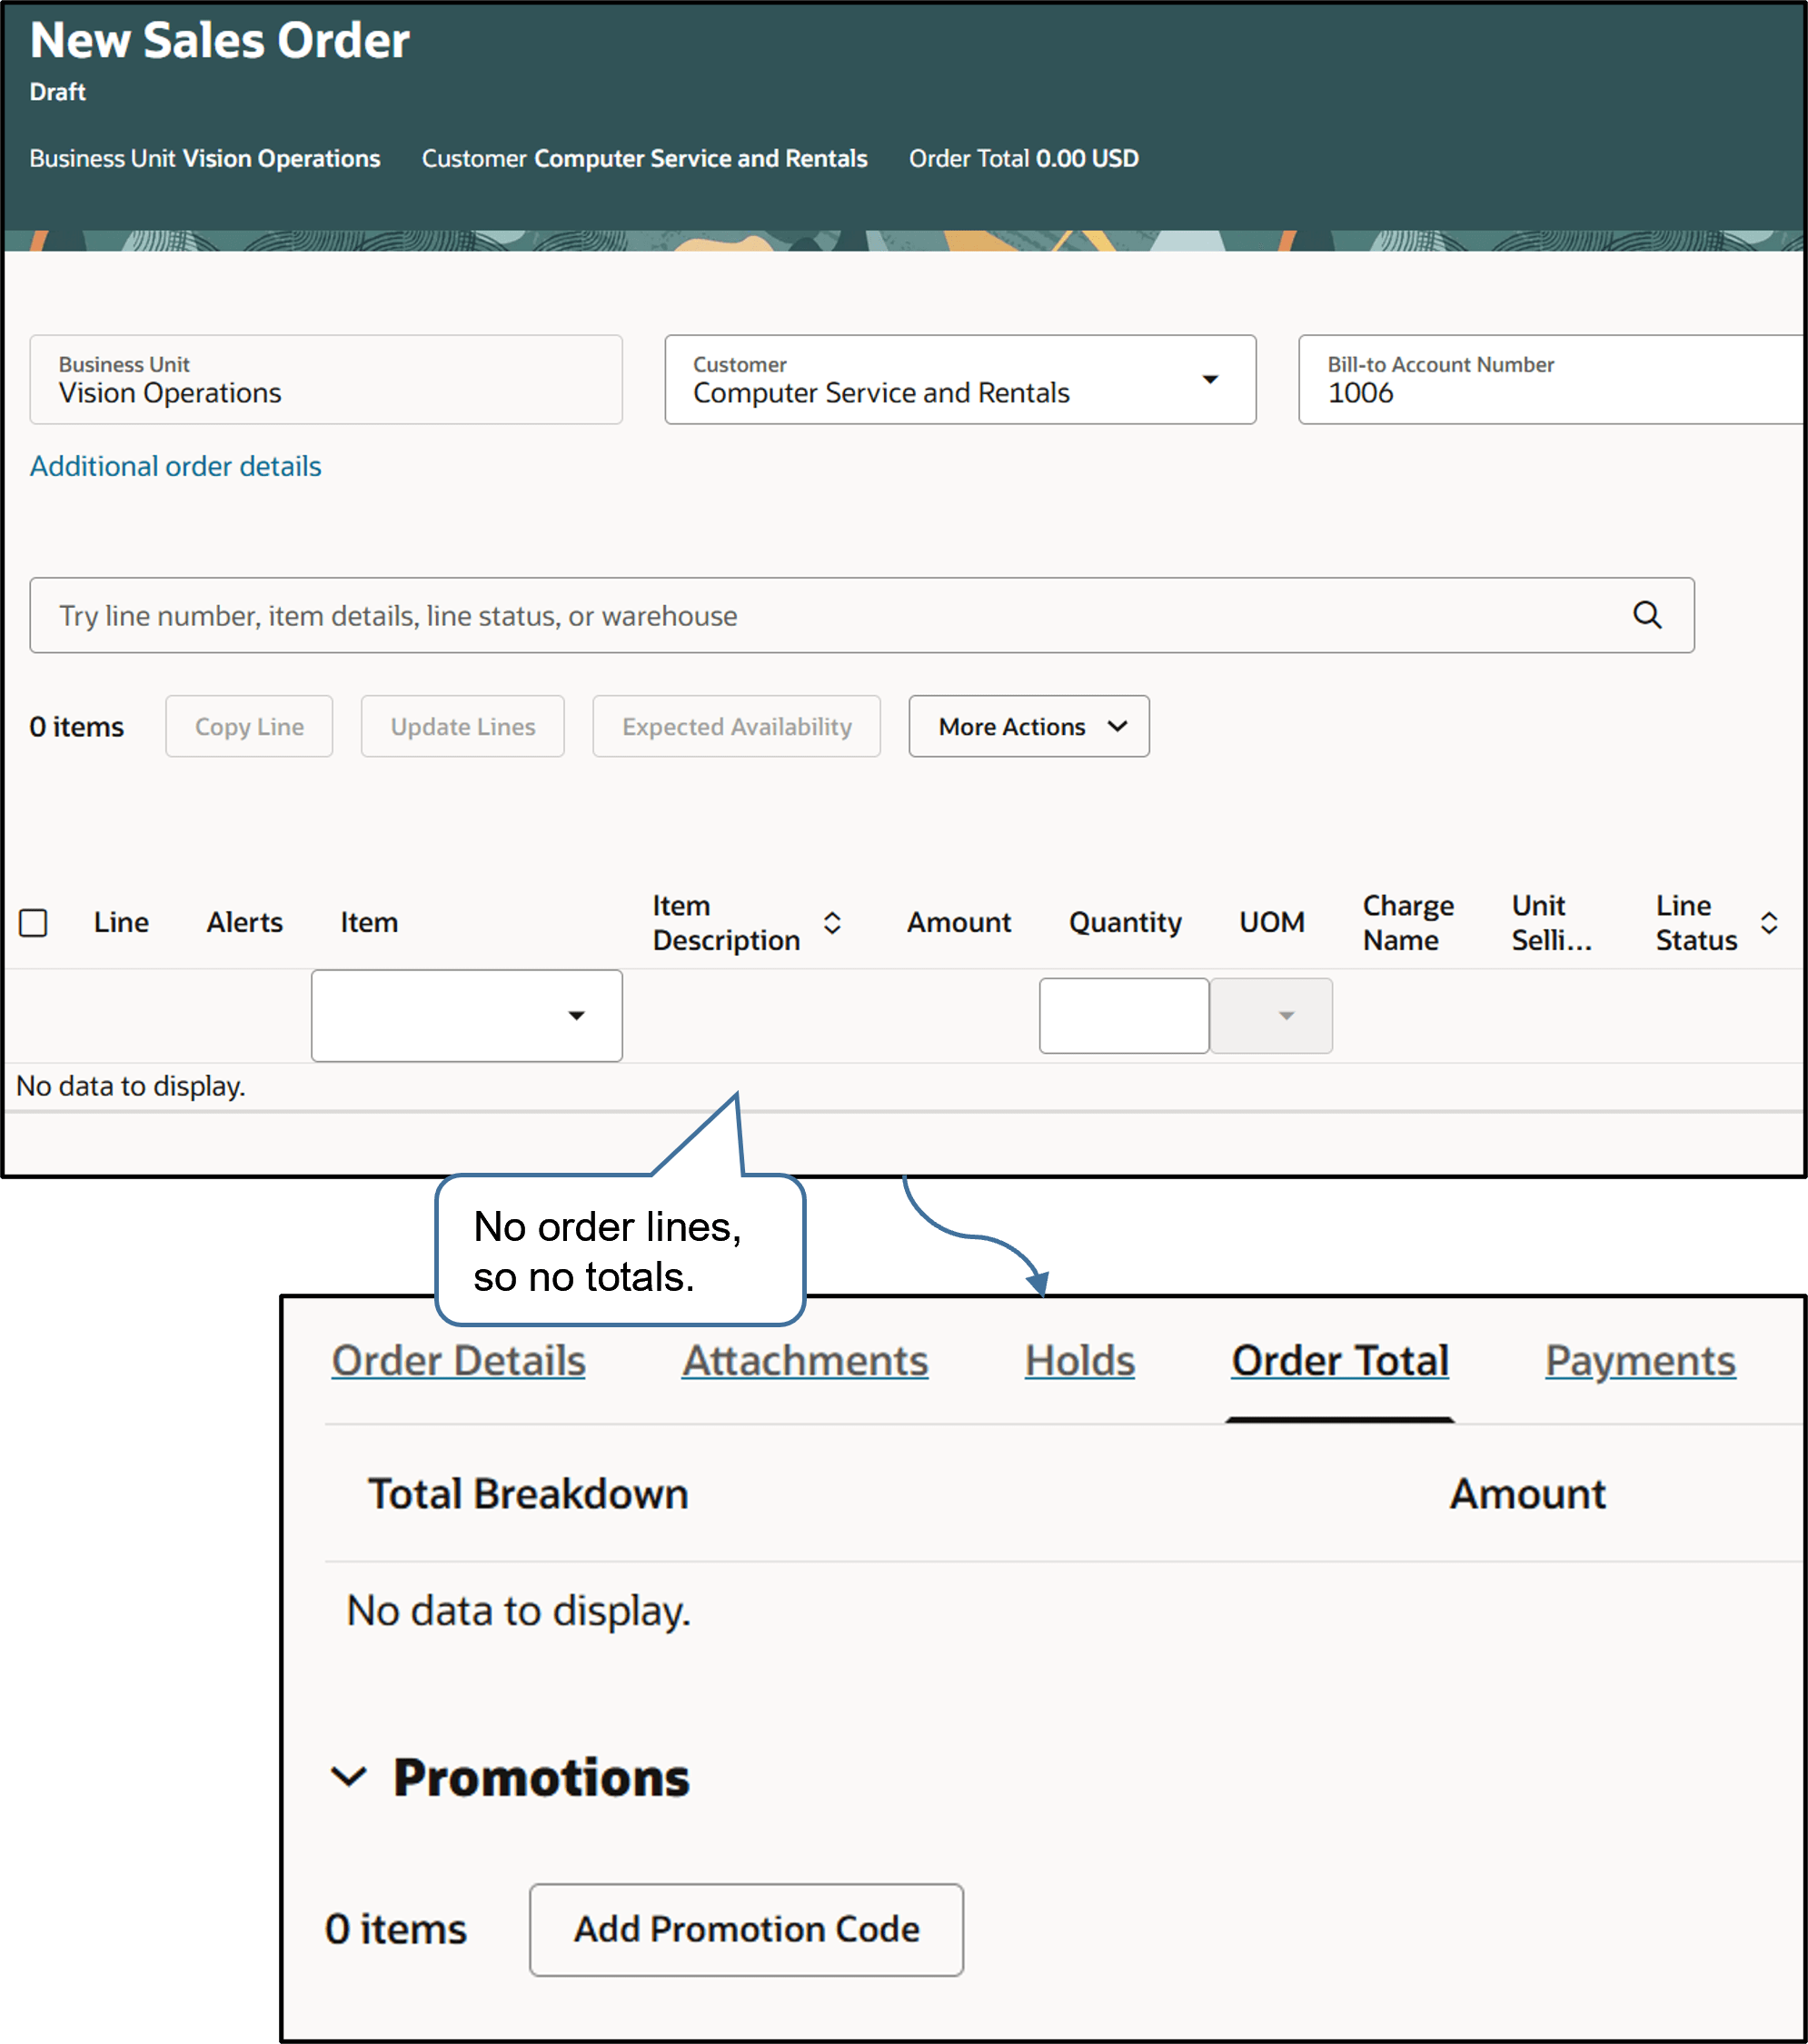Sort by Line Status arrows
This screenshot has height=2044, width=1808.
click(x=1768, y=922)
